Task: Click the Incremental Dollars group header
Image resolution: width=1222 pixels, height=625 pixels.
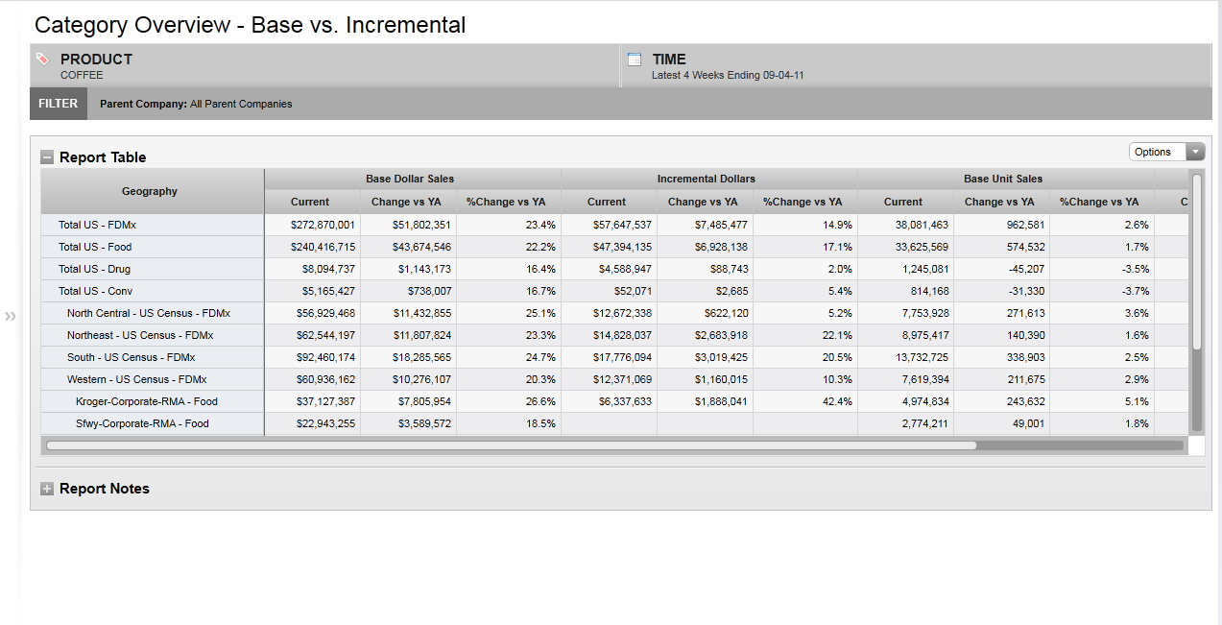Action: (707, 179)
